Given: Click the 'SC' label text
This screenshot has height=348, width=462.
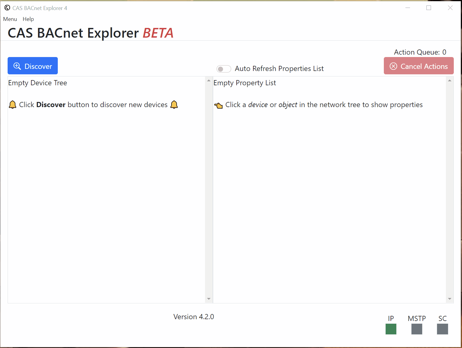Looking at the screenshot, I should [x=443, y=319].
